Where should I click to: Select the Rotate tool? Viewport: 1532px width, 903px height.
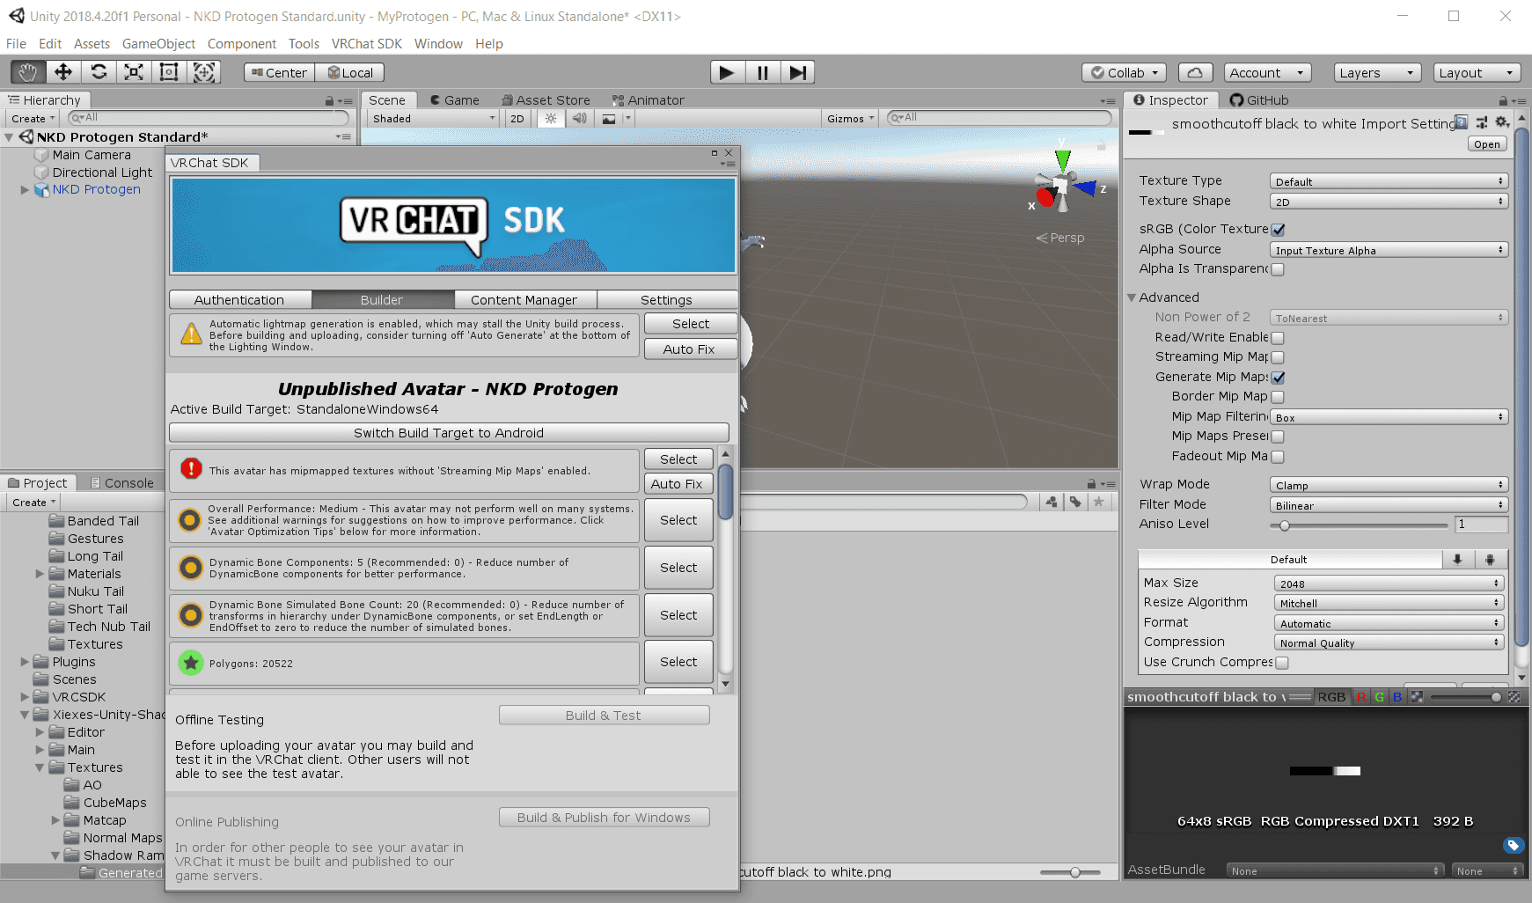tap(99, 72)
